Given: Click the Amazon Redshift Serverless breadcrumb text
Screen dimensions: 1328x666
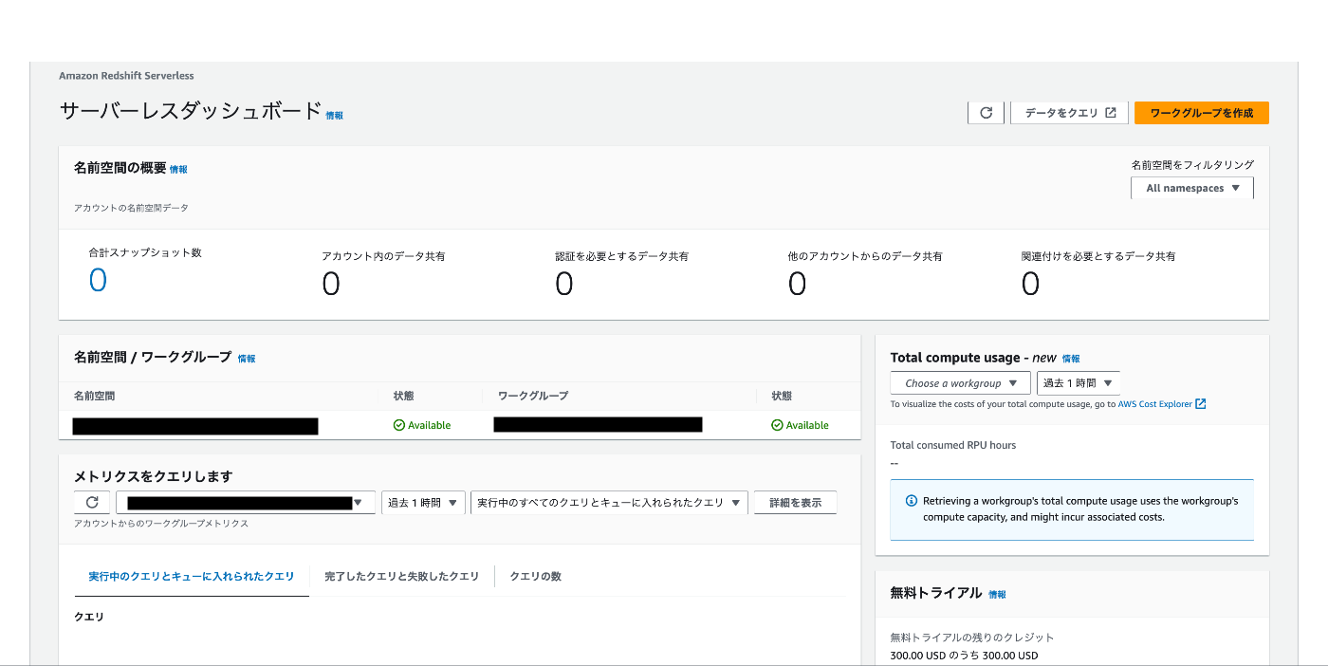Looking at the screenshot, I should tap(126, 75).
